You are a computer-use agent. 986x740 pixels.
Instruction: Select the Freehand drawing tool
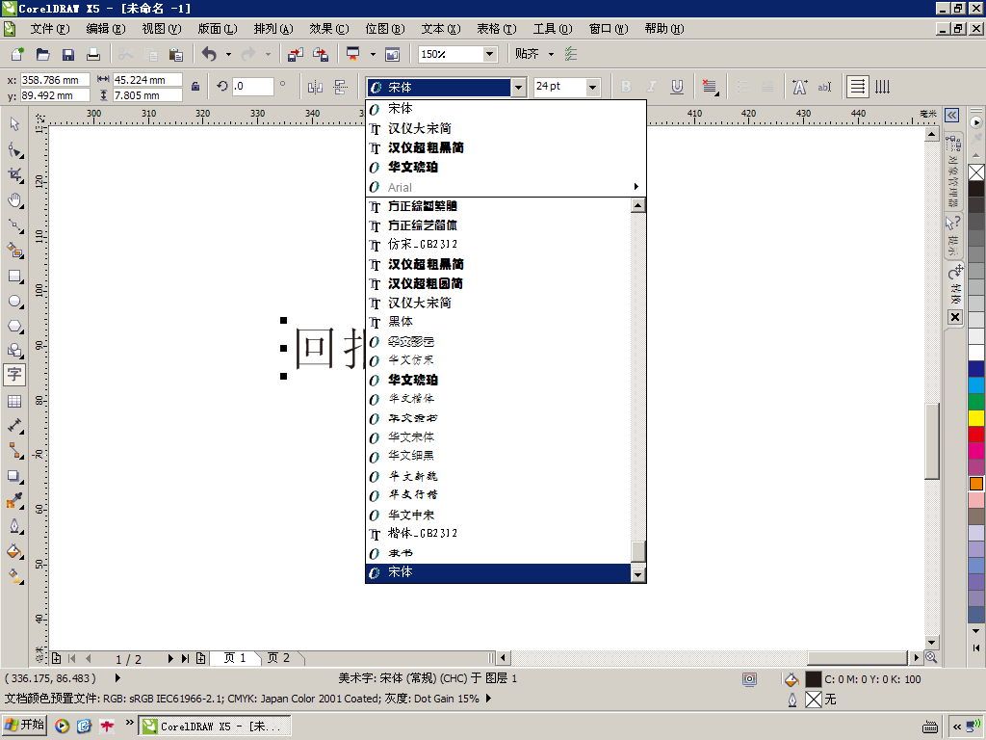[x=14, y=225]
